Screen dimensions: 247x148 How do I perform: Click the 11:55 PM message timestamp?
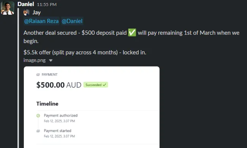(47, 5)
